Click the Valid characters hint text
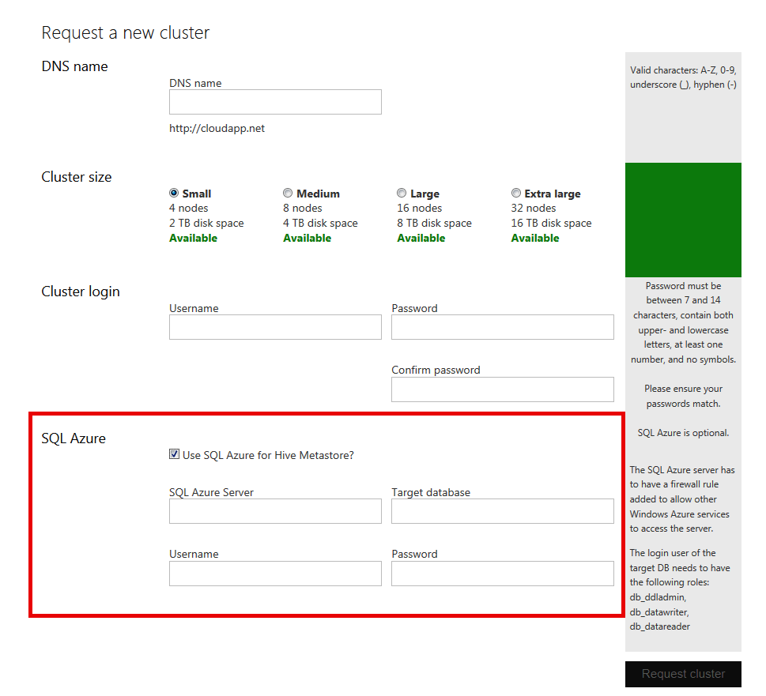This screenshot has height=696, width=766. (683, 77)
